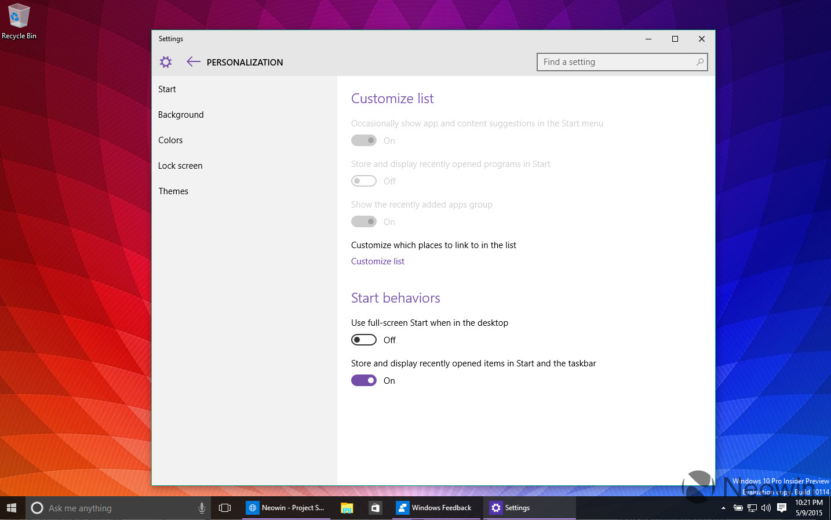Show hidden system tray icons
This screenshot has height=520, width=831.
(723, 508)
